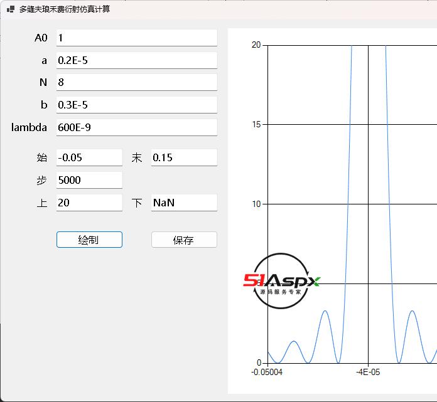The image size is (437, 402).
Task: Click the 始 start value field
Action: coord(89,157)
